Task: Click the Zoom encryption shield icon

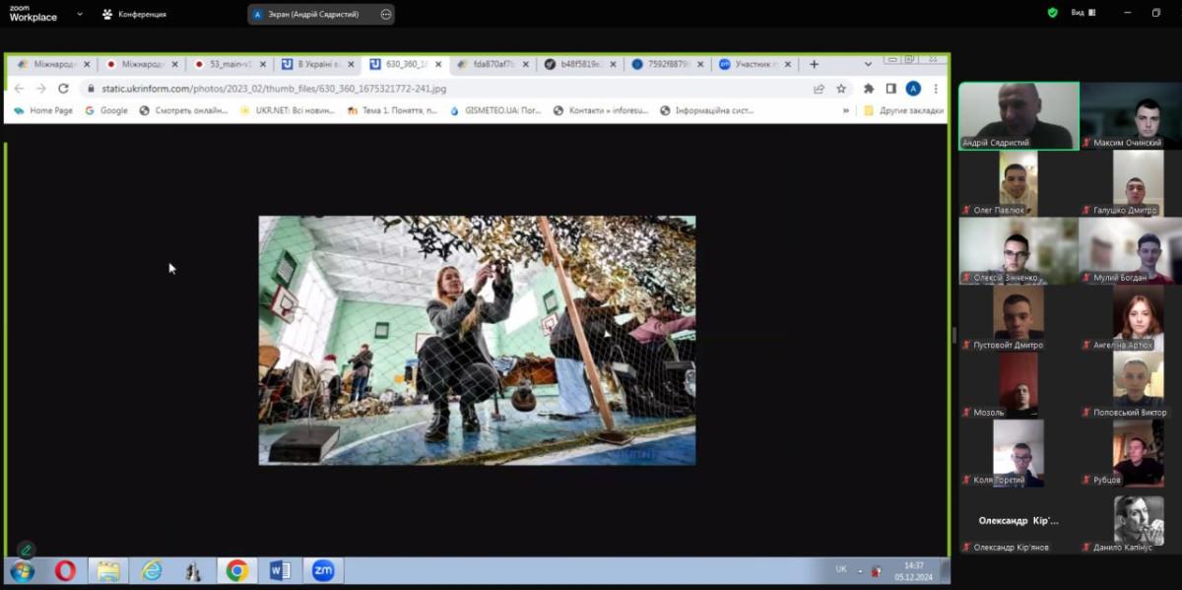Action: tap(1052, 13)
